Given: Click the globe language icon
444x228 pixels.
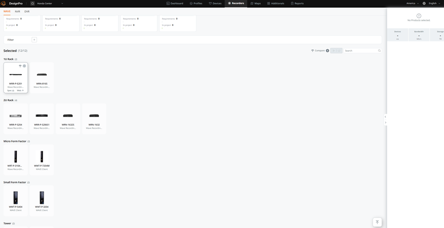Looking at the screenshot, I should click(x=424, y=3).
